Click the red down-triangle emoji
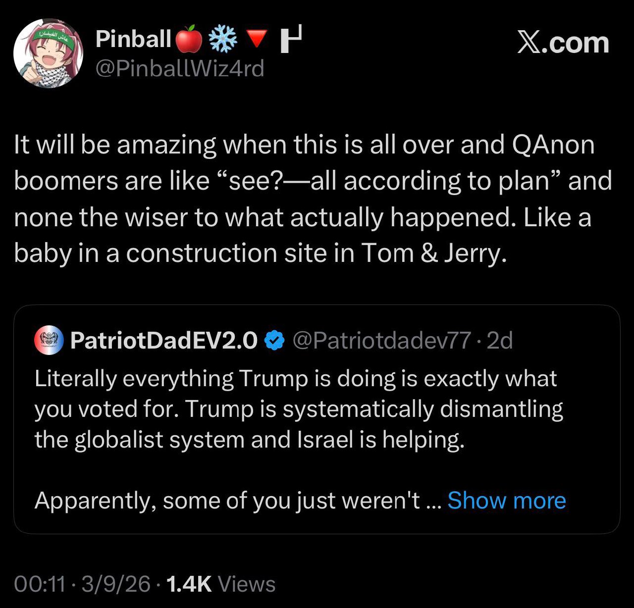Screen dimensions: 634x608 (257, 39)
